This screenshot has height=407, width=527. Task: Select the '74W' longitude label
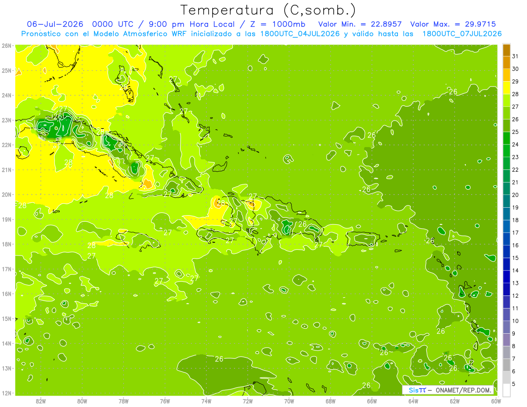pyautogui.click(x=206, y=401)
